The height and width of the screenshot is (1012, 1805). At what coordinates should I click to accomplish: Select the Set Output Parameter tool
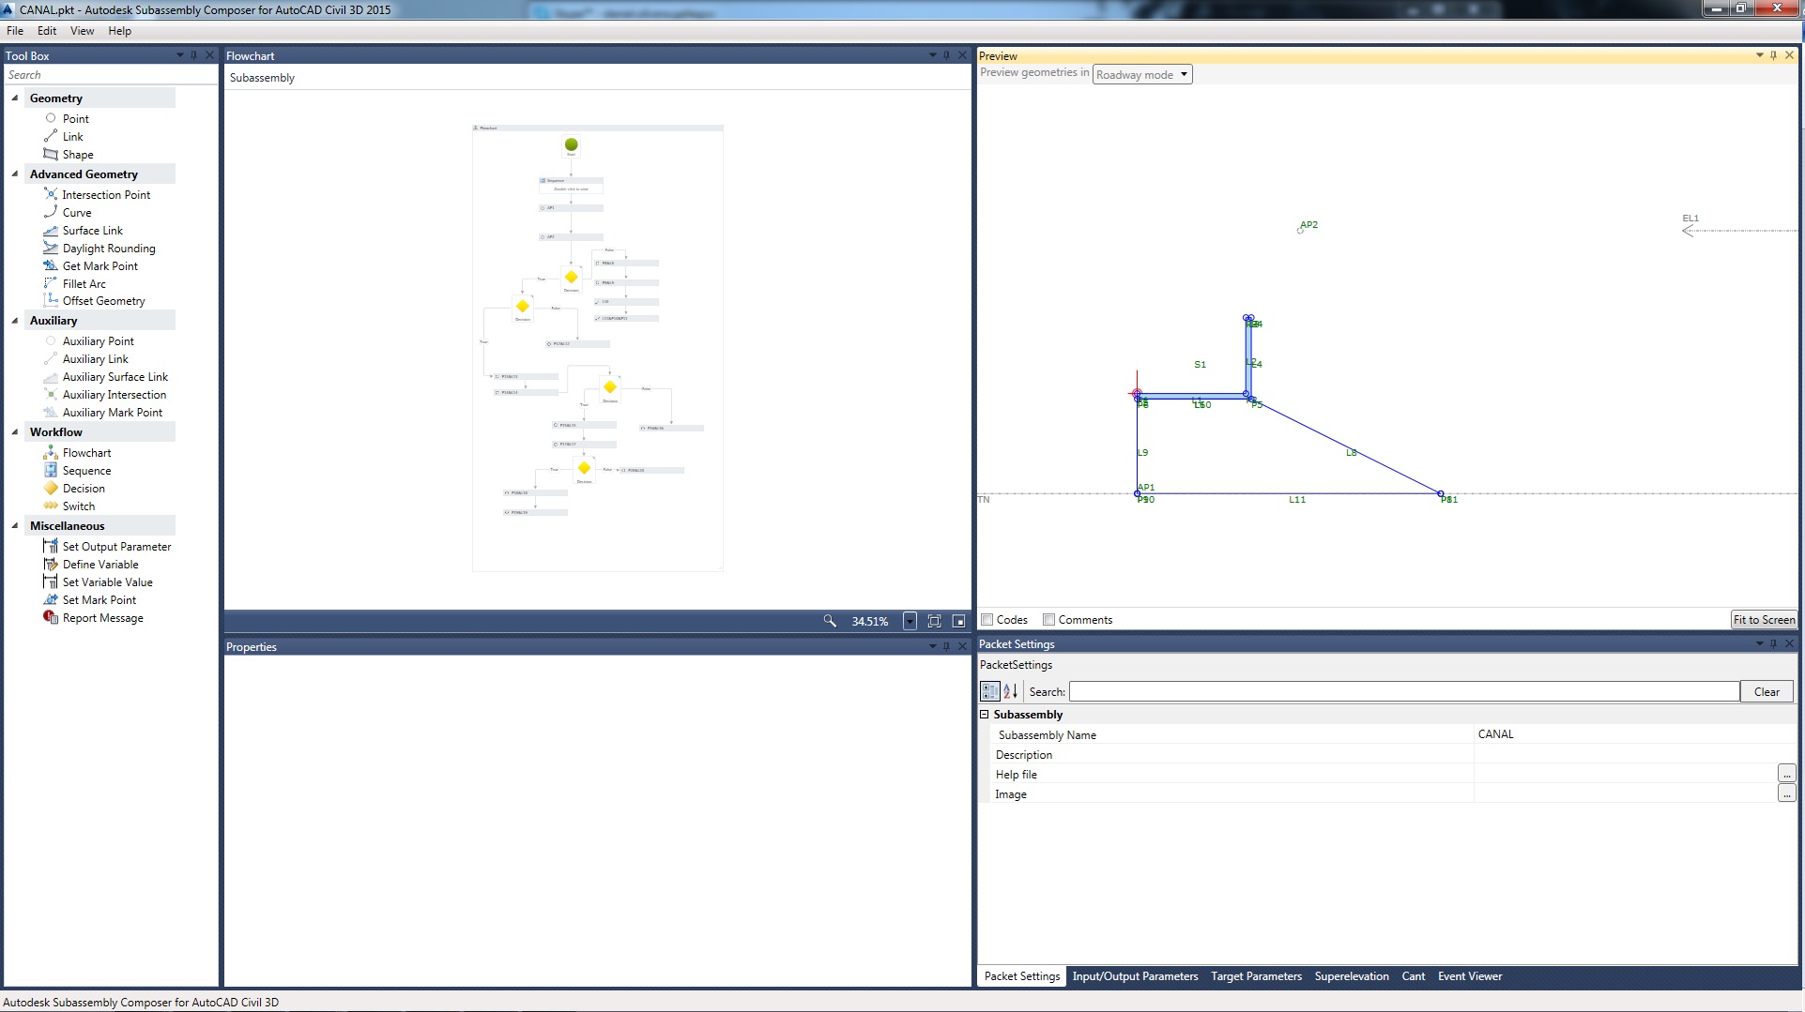(x=116, y=546)
